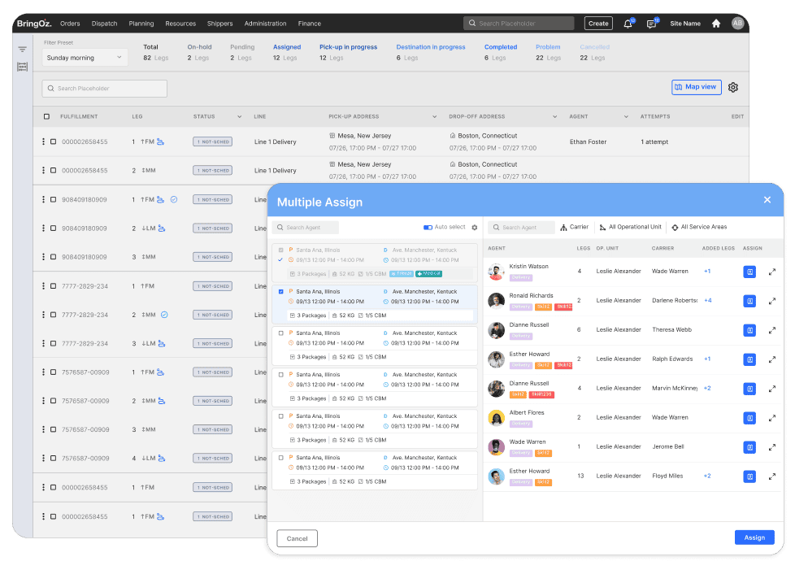
Task: Expand Albert Flores row details arrow
Action: (772, 418)
